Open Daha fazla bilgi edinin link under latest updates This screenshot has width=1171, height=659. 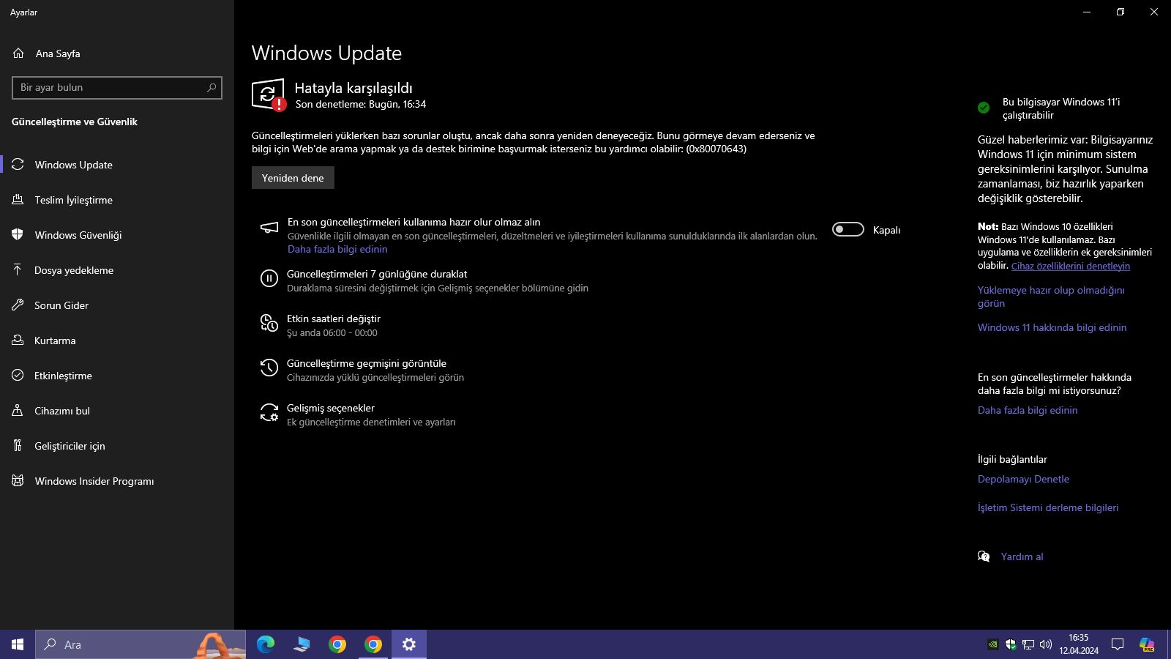337,249
